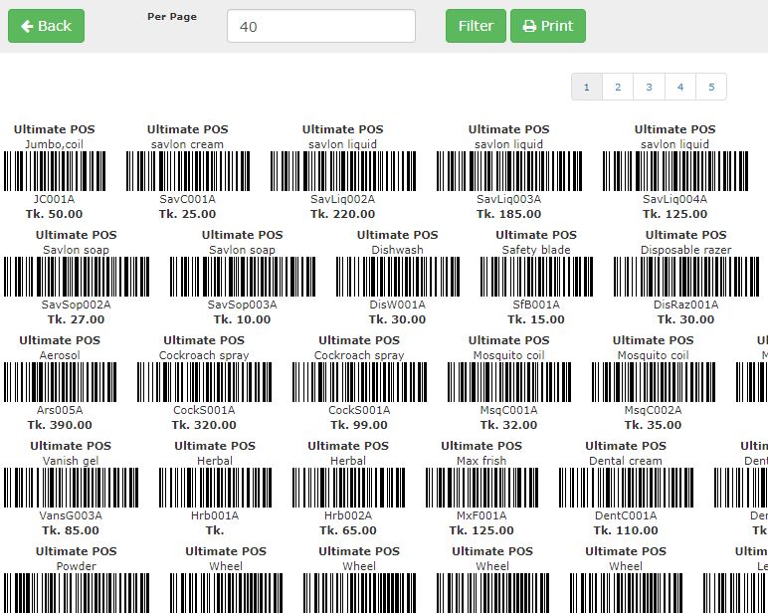Click the 'Per Page' label
This screenshot has width=768, height=614.
172,16
